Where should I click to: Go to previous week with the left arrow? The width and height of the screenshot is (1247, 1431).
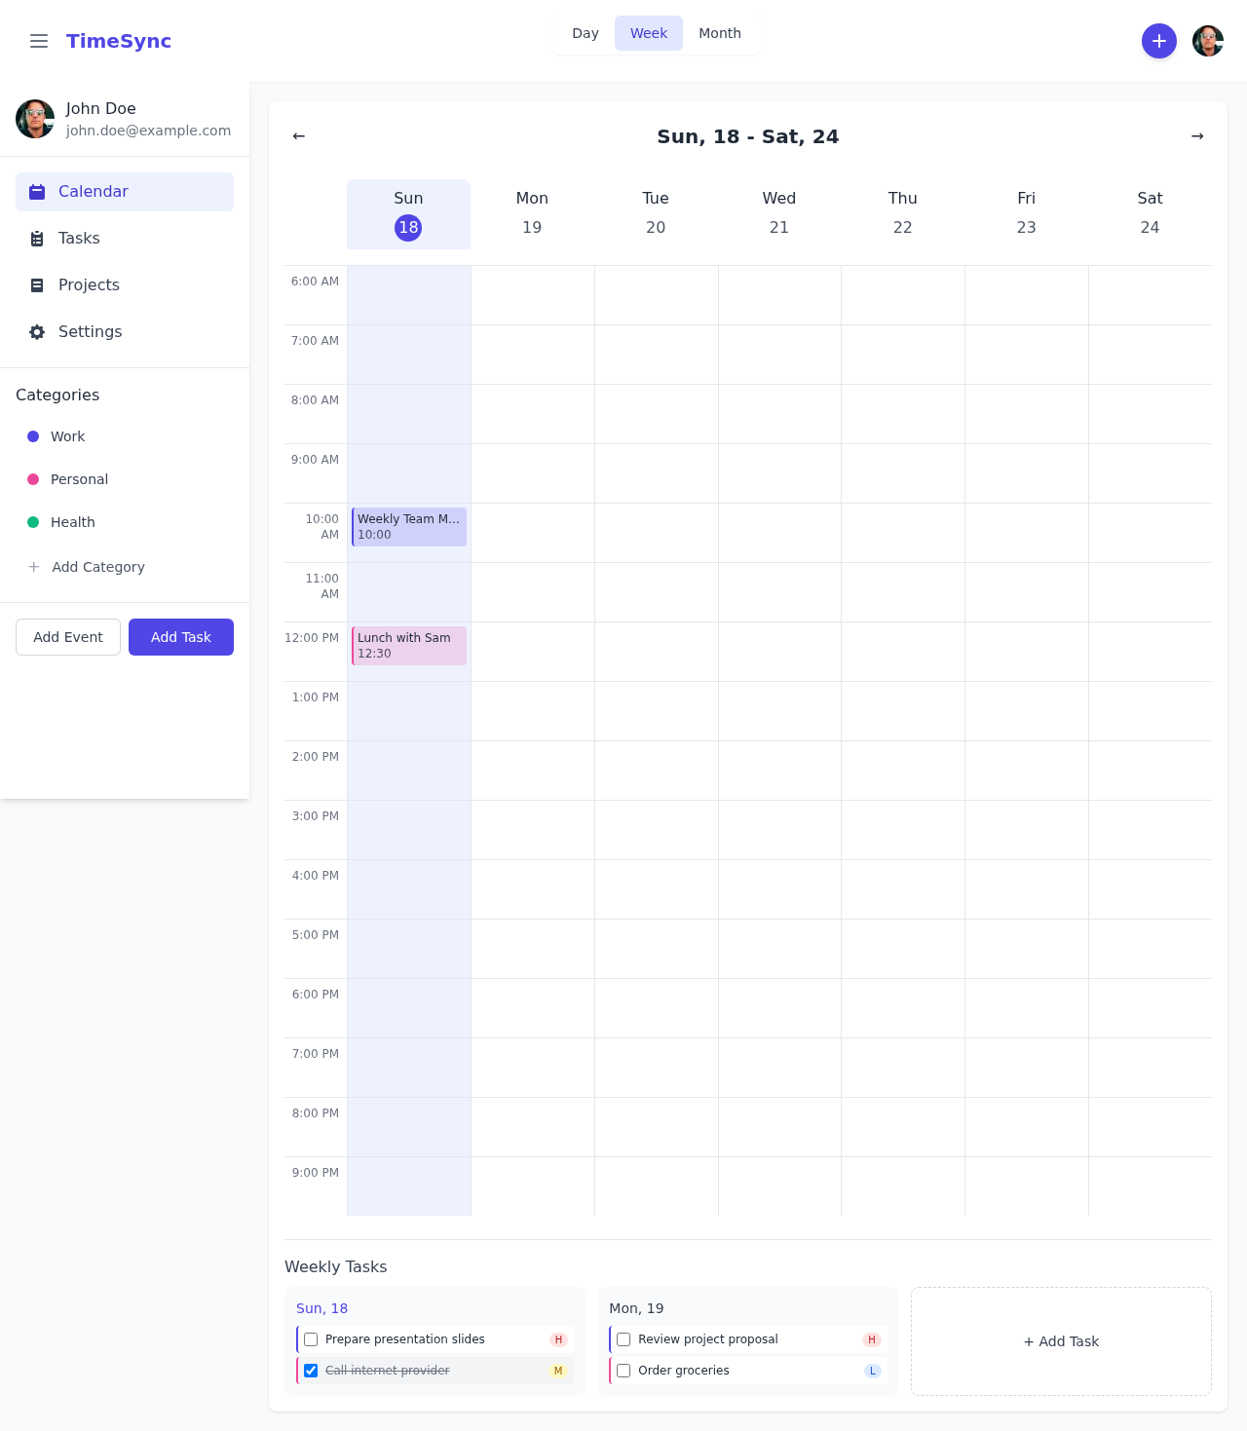[x=298, y=136]
